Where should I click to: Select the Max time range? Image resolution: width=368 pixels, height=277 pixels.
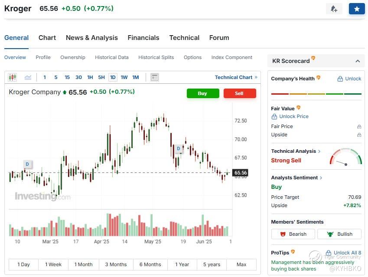[241, 264]
